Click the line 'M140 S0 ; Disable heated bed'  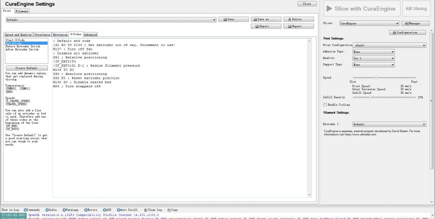82,82
